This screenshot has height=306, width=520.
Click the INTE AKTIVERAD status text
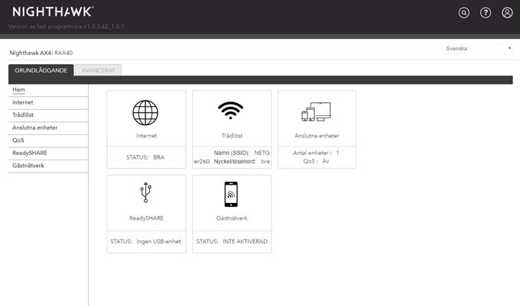click(x=245, y=241)
